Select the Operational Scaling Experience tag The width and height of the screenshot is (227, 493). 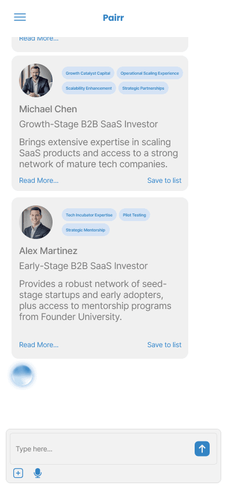pos(150,73)
